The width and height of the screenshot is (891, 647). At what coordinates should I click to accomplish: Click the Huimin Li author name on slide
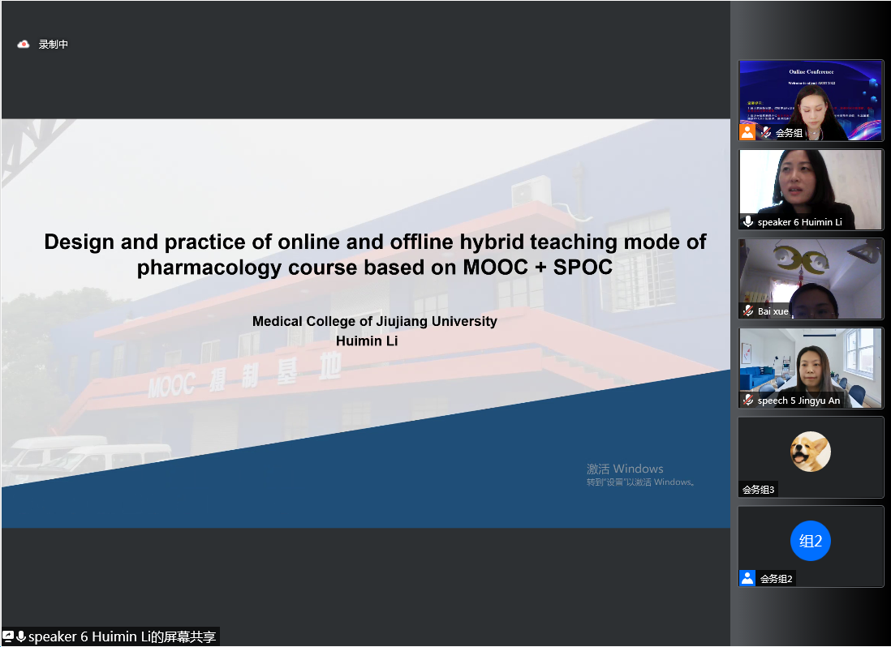(x=367, y=341)
